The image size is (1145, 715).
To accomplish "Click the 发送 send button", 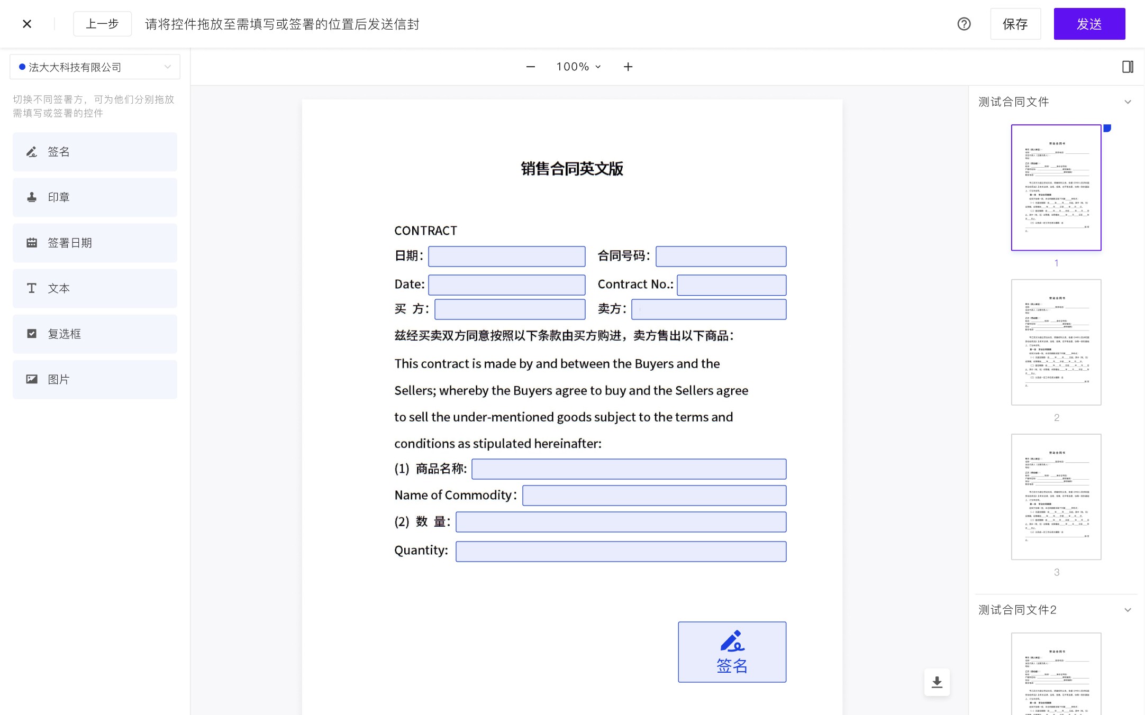I will (x=1089, y=24).
